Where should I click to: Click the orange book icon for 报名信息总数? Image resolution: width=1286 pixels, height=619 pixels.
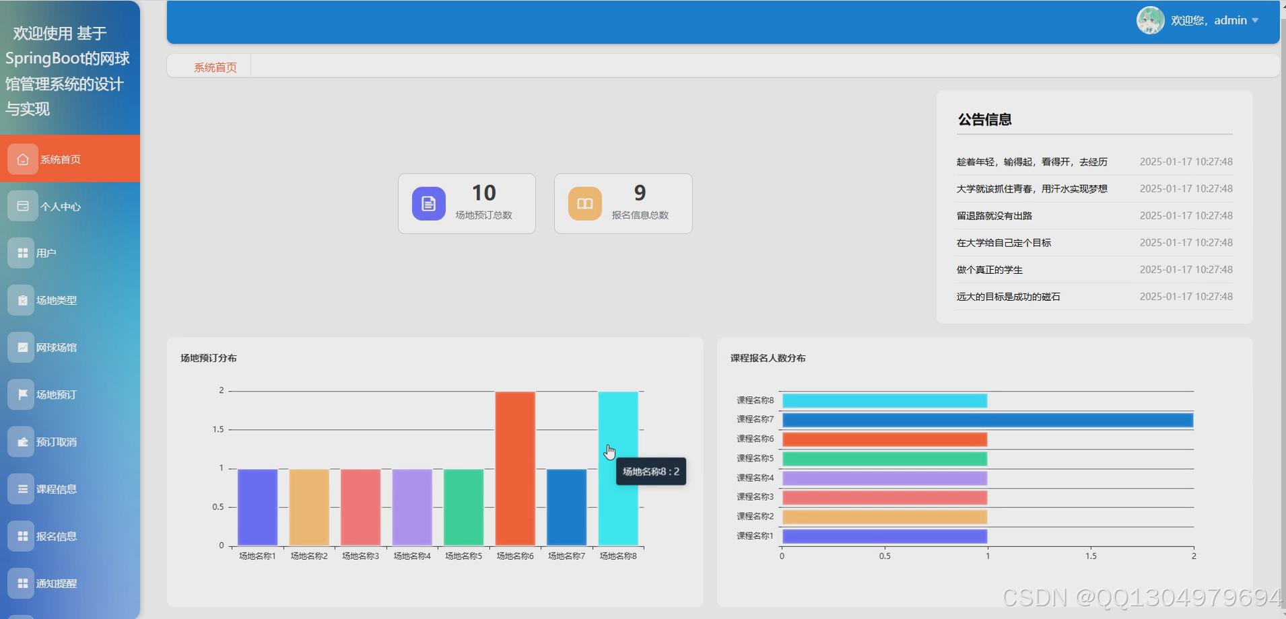pos(585,203)
